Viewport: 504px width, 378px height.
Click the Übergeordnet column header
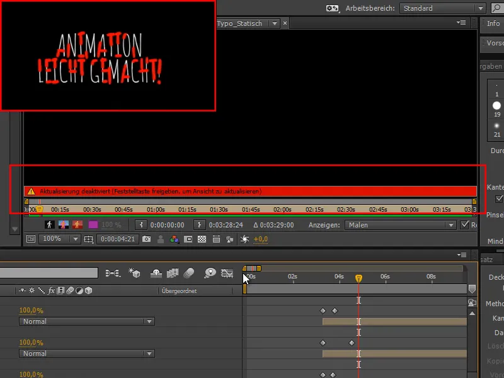point(179,290)
